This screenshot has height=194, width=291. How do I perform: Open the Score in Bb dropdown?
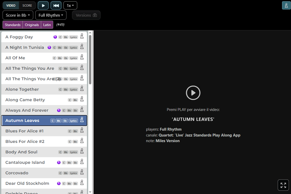tap(18, 15)
